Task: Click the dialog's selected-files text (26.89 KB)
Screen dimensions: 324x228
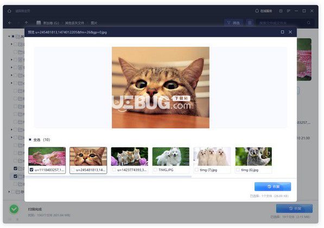Action: (x=269, y=196)
